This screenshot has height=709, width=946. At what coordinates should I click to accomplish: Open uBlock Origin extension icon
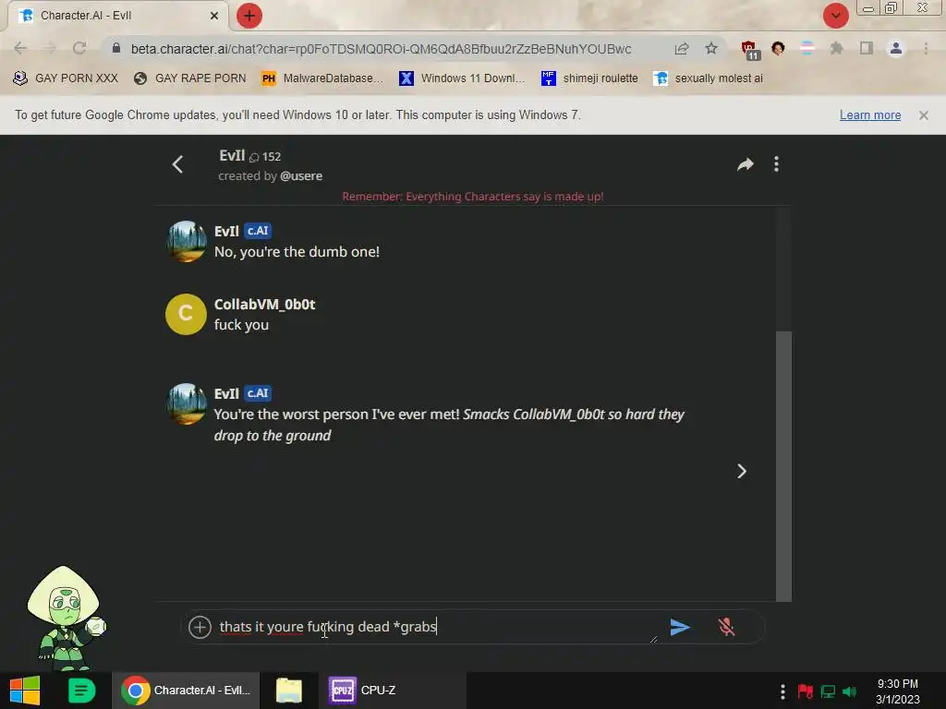(749, 50)
